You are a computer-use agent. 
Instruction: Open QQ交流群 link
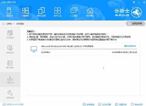pos(105,104)
